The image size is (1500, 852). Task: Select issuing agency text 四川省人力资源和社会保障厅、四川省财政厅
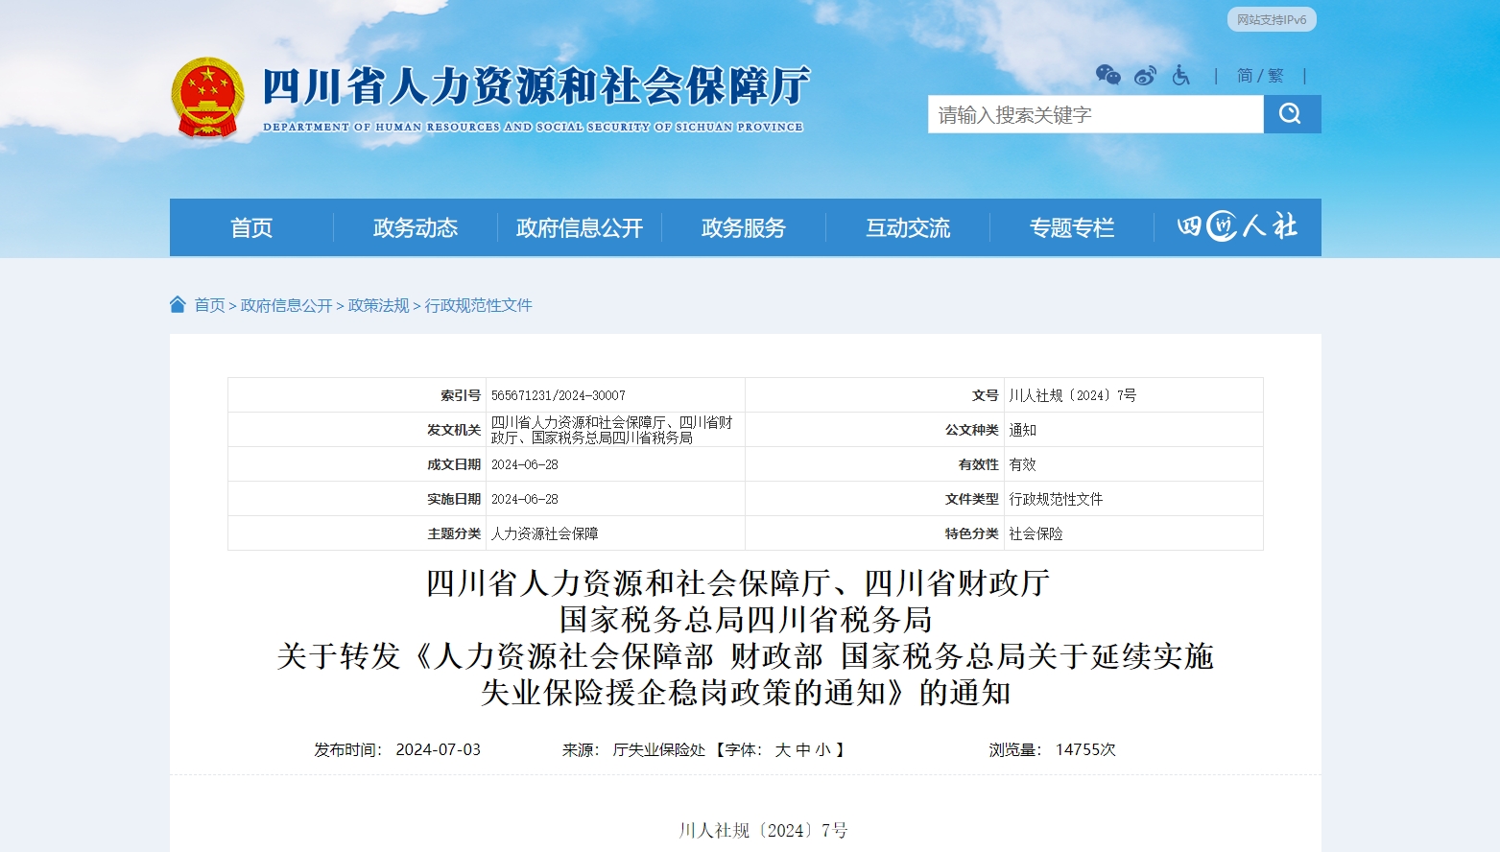coord(611,430)
